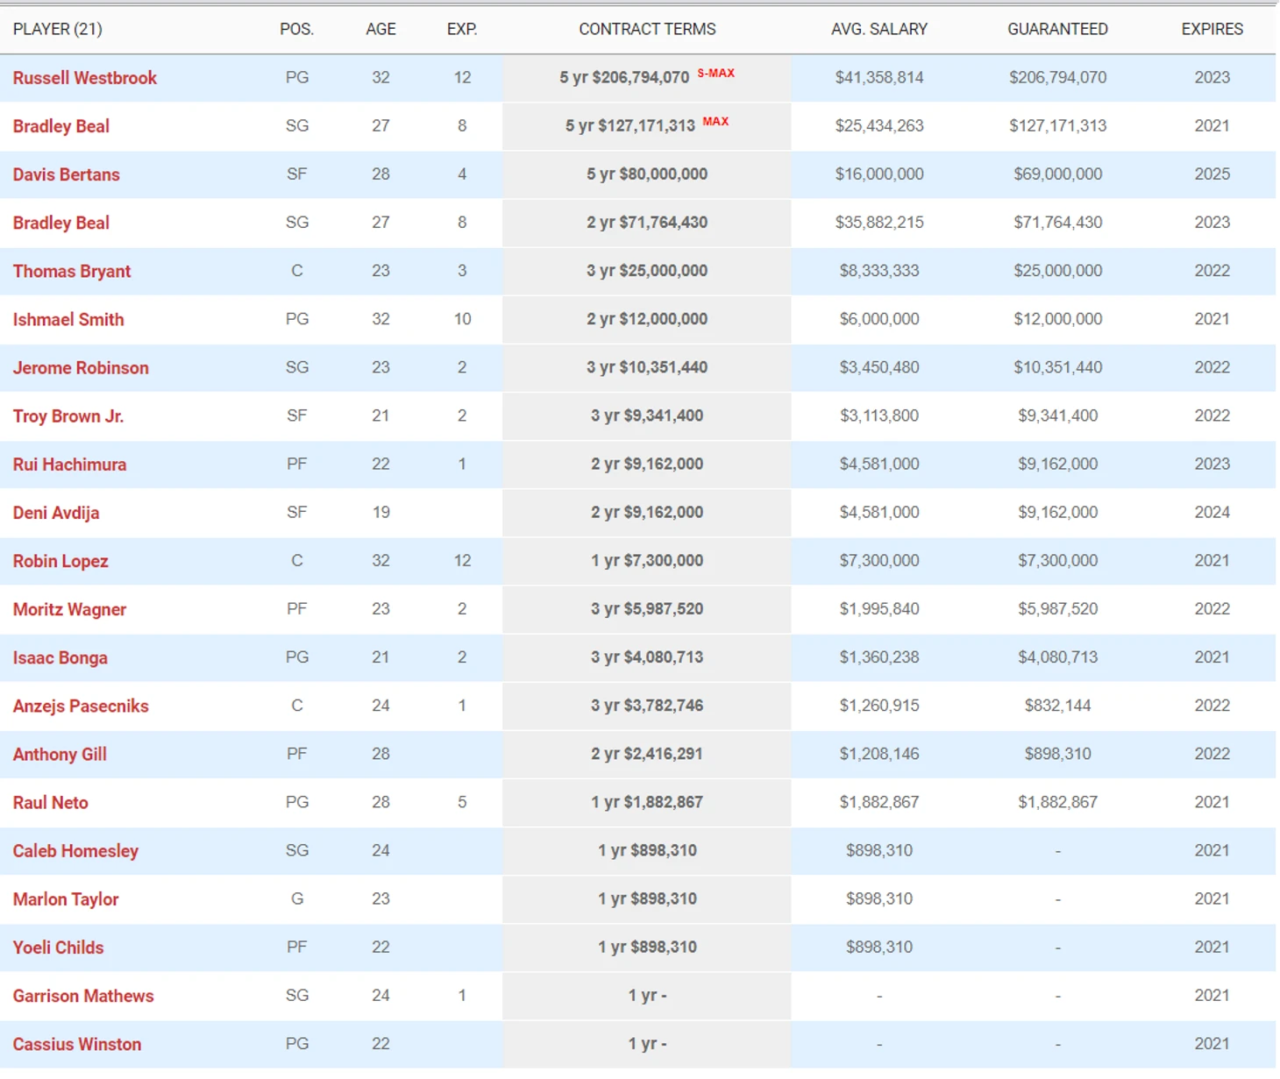Screen dimensions: 1280x1079
Task: Select Ishmael Smith player name
Action: (x=68, y=319)
